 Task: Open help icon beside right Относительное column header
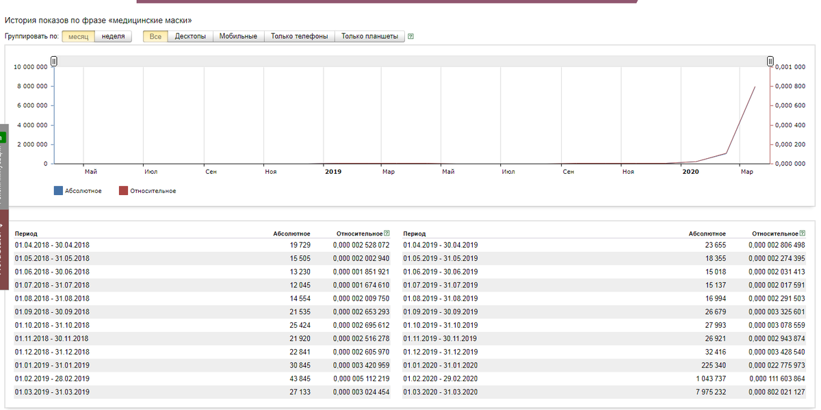pyautogui.click(x=803, y=233)
